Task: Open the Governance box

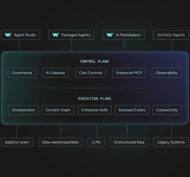Action: point(22,73)
